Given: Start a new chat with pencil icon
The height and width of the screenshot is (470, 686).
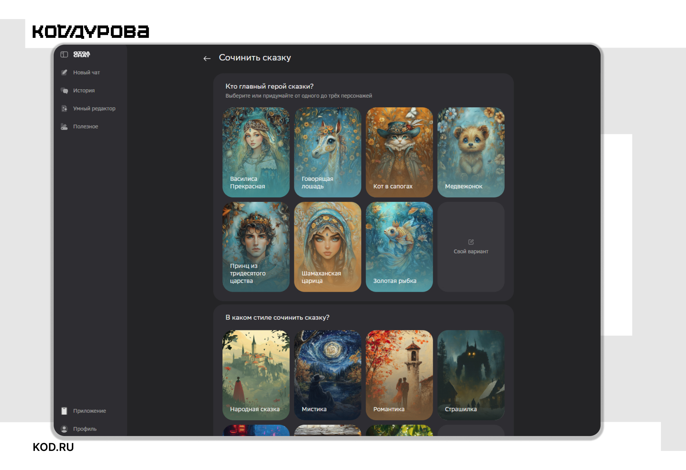Looking at the screenshot, I should tap(64, 72).
